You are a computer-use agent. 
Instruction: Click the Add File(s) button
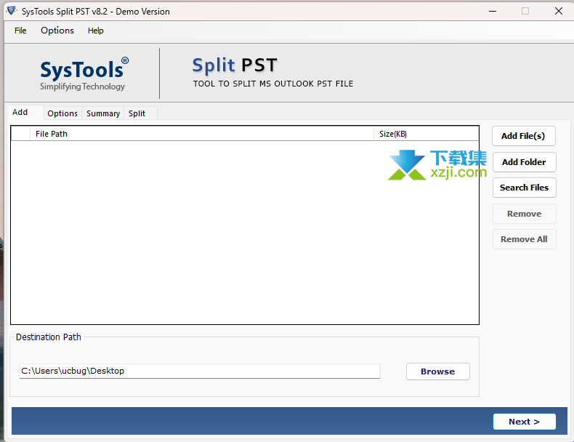523,136
